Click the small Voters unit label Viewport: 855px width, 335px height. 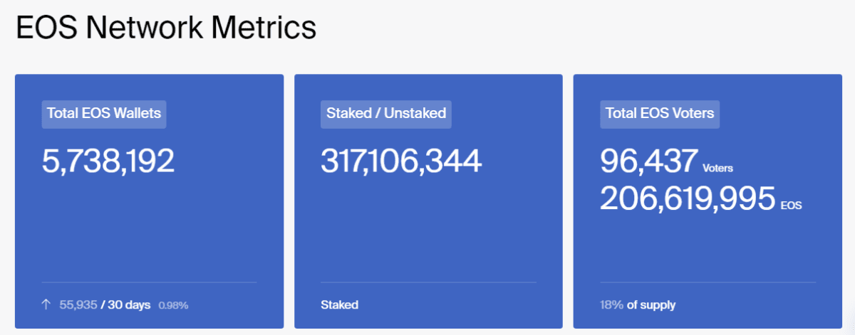click(717, 169)
